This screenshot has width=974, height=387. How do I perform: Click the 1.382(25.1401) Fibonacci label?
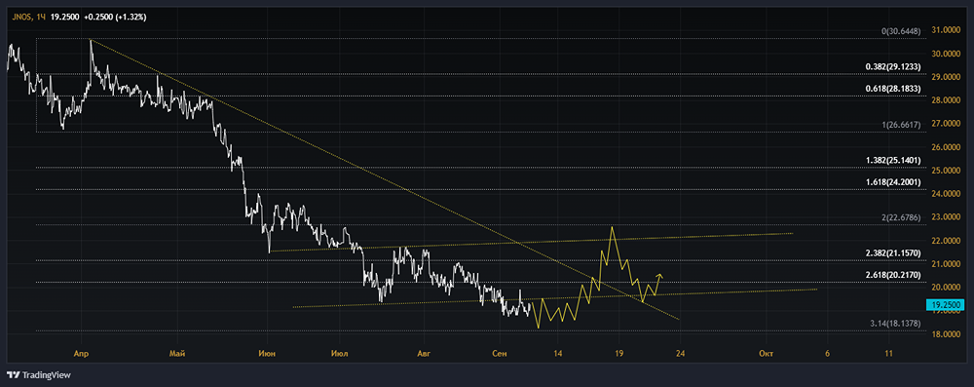(x=893, y=161)
